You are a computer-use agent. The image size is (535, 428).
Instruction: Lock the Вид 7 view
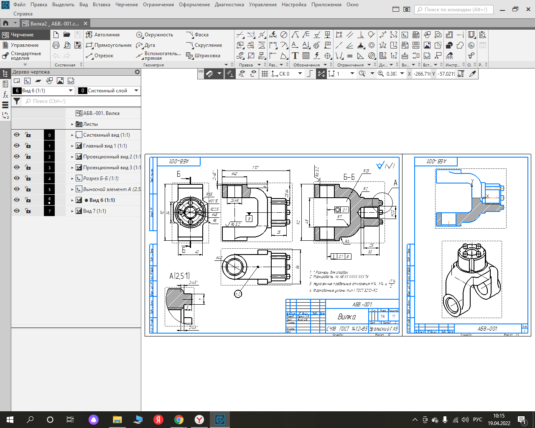[x=28, y=211]
